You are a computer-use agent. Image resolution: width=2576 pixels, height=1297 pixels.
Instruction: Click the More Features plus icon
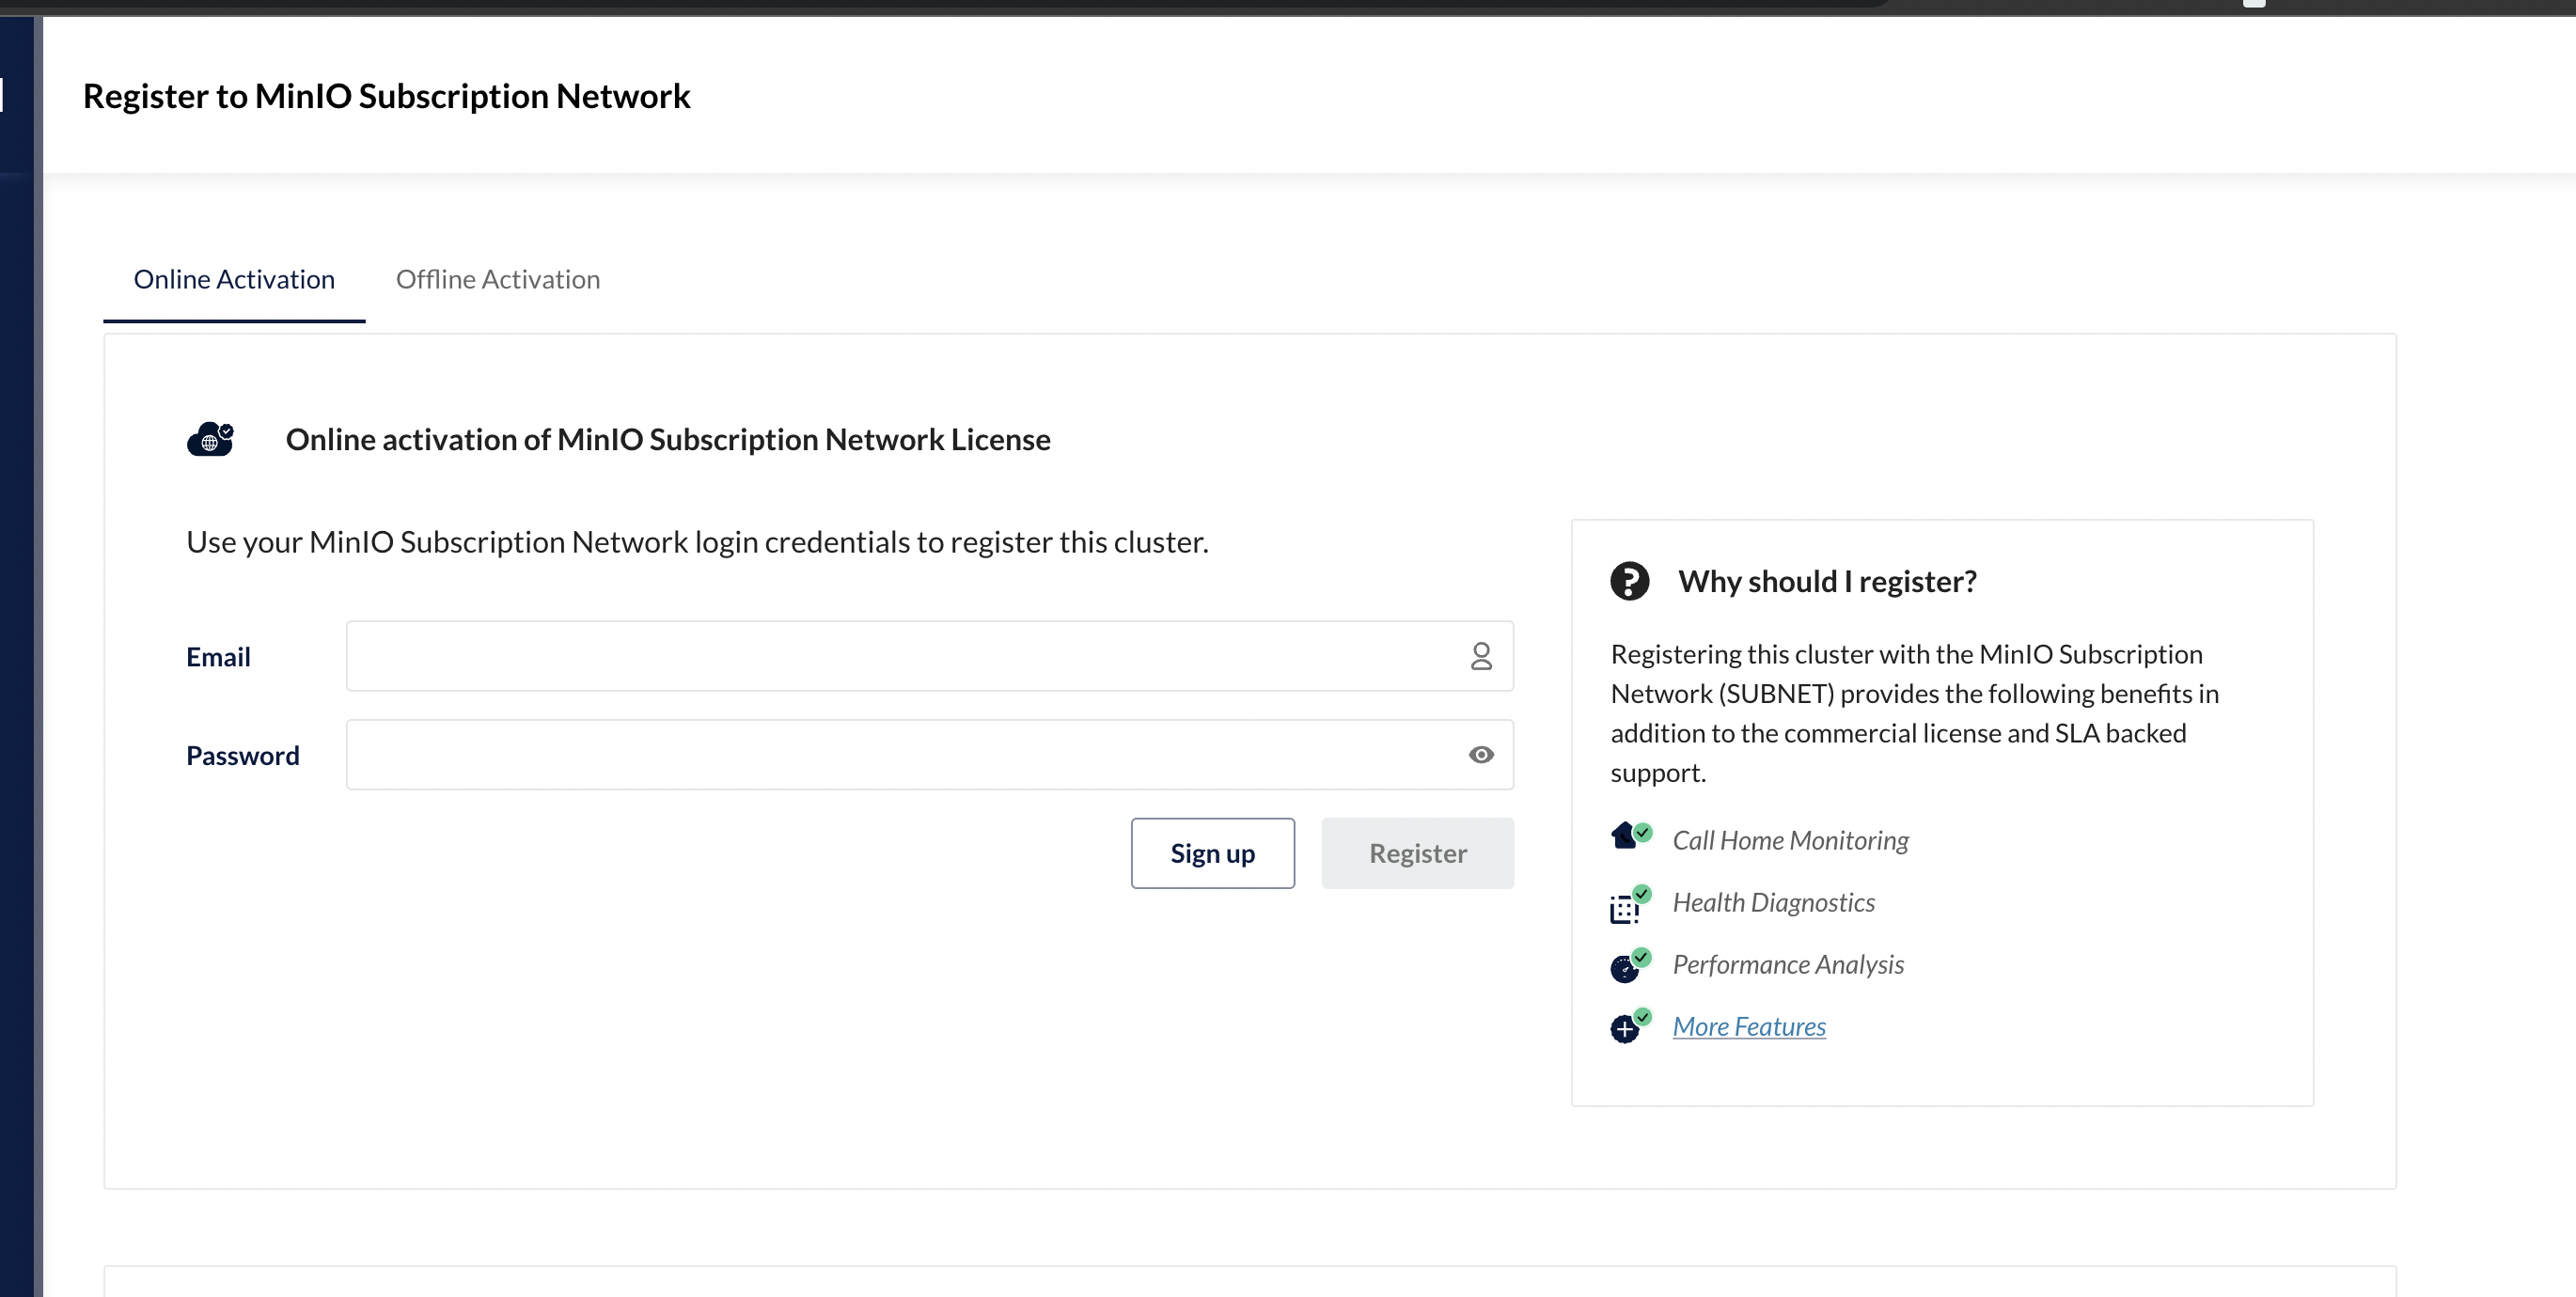pyautogui.click(x=1627, y=1027)
